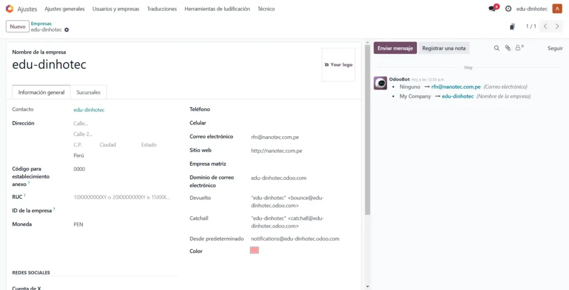The image size is (569, 290).
Task: Open Herramientas de ludificación menu
Action: [x=217, y=9]
